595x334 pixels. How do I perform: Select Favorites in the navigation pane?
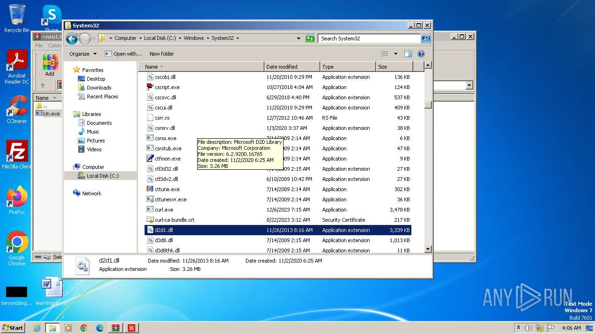tap(93, 70)
